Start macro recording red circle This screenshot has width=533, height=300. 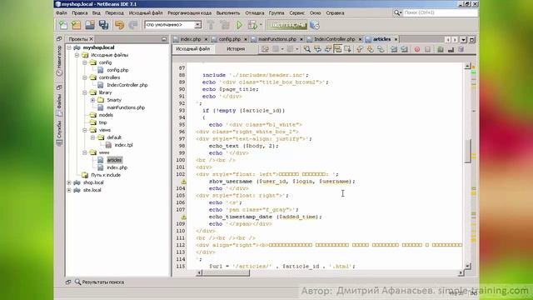(417, 49)
